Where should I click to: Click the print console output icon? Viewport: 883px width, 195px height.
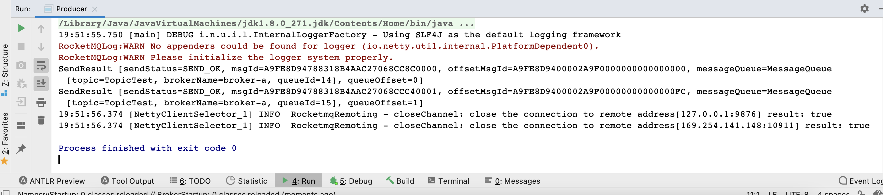pos(41,102)
